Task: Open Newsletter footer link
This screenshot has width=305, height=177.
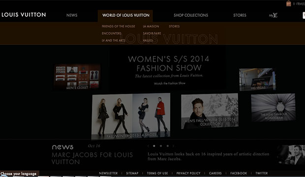Action: (x=108, y=173)
